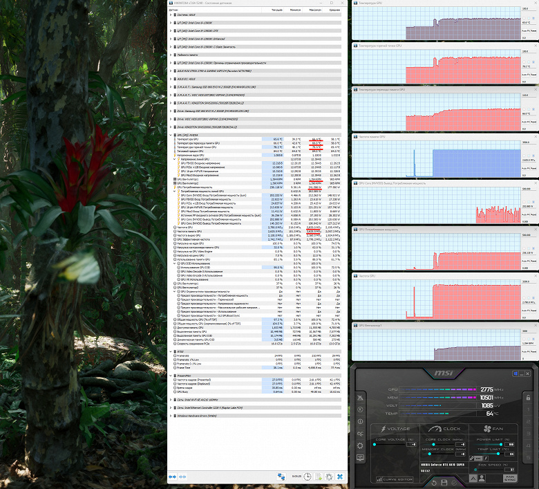The image size is (539, 489).
Task: Click the save floppy icon in Afterburner
Action: [x=444, y=483]
